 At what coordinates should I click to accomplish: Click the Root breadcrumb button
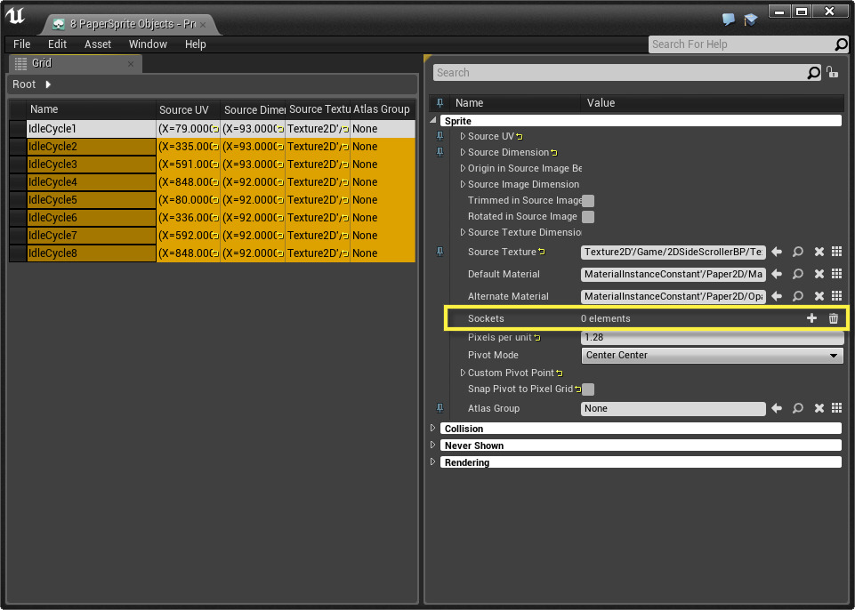[24, 84]
